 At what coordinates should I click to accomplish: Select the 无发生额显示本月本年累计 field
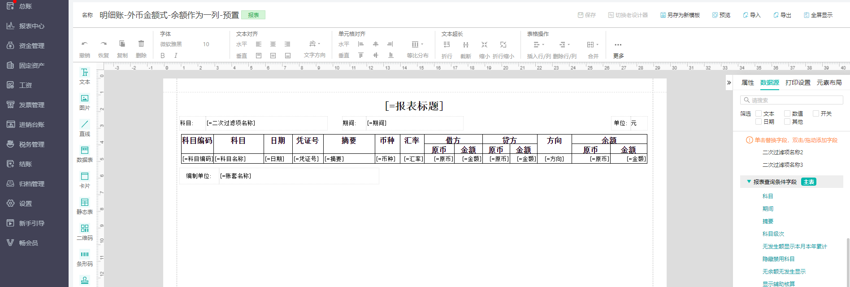click(795, 247)
